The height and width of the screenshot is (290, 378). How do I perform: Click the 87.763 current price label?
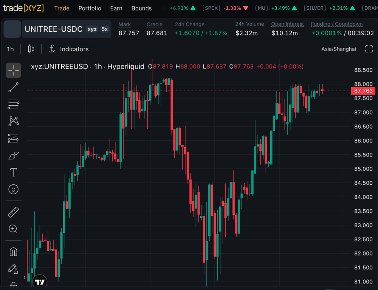[363, 91]
